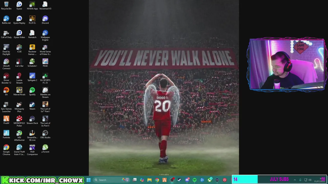
Task: Launch FiveM from the desktop
Action: (x=6, y=120)
